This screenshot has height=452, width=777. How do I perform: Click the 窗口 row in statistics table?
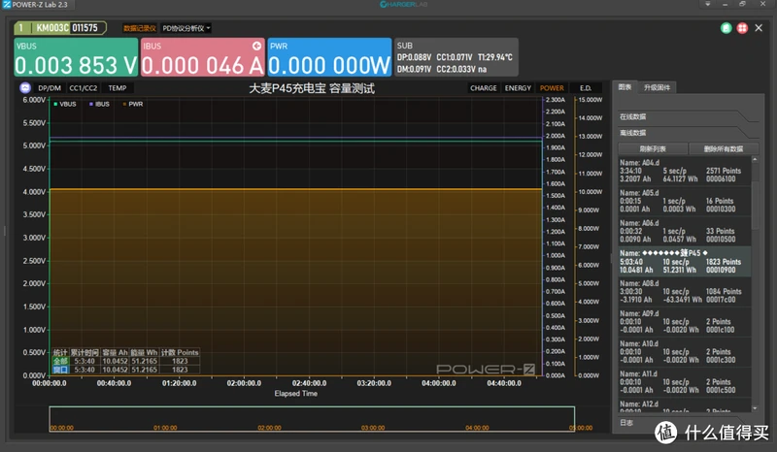pos(126,370)
